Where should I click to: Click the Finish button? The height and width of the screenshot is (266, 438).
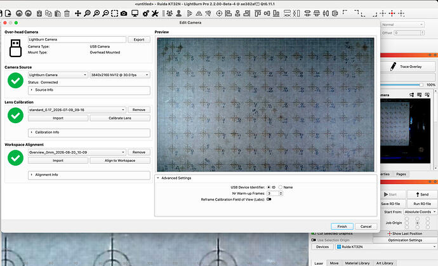click(x=342, y=227)
